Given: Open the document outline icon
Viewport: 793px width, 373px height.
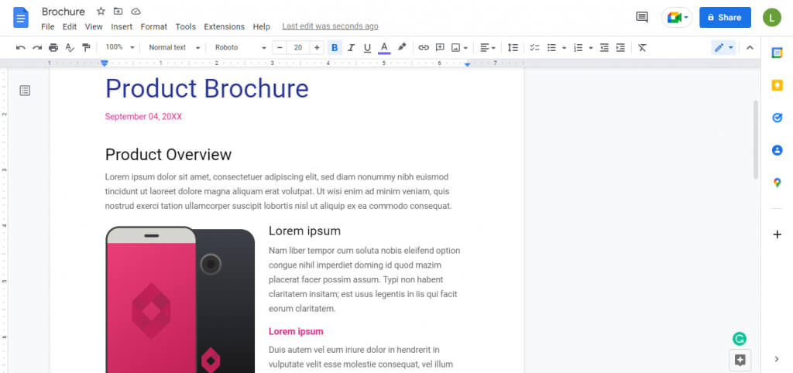Looking at the screenshot, I should point(25,91).
